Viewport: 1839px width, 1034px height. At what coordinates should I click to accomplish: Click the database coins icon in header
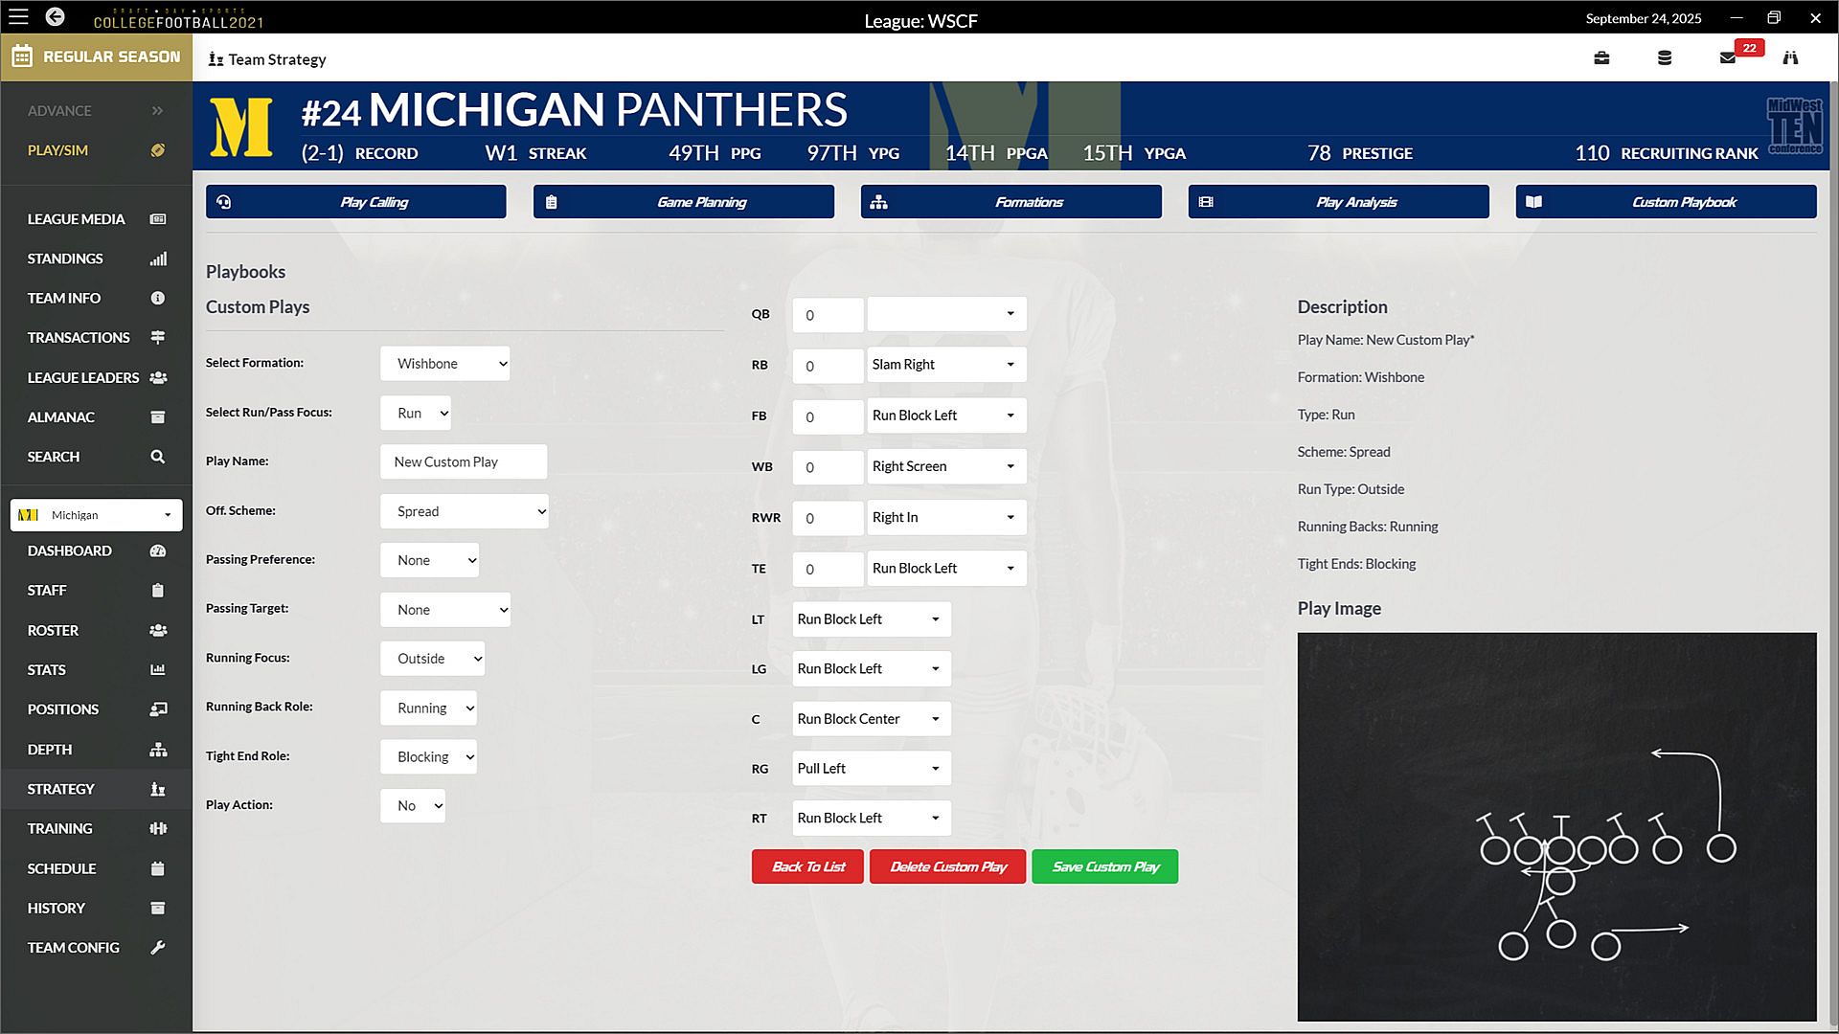click(1665, 58)
